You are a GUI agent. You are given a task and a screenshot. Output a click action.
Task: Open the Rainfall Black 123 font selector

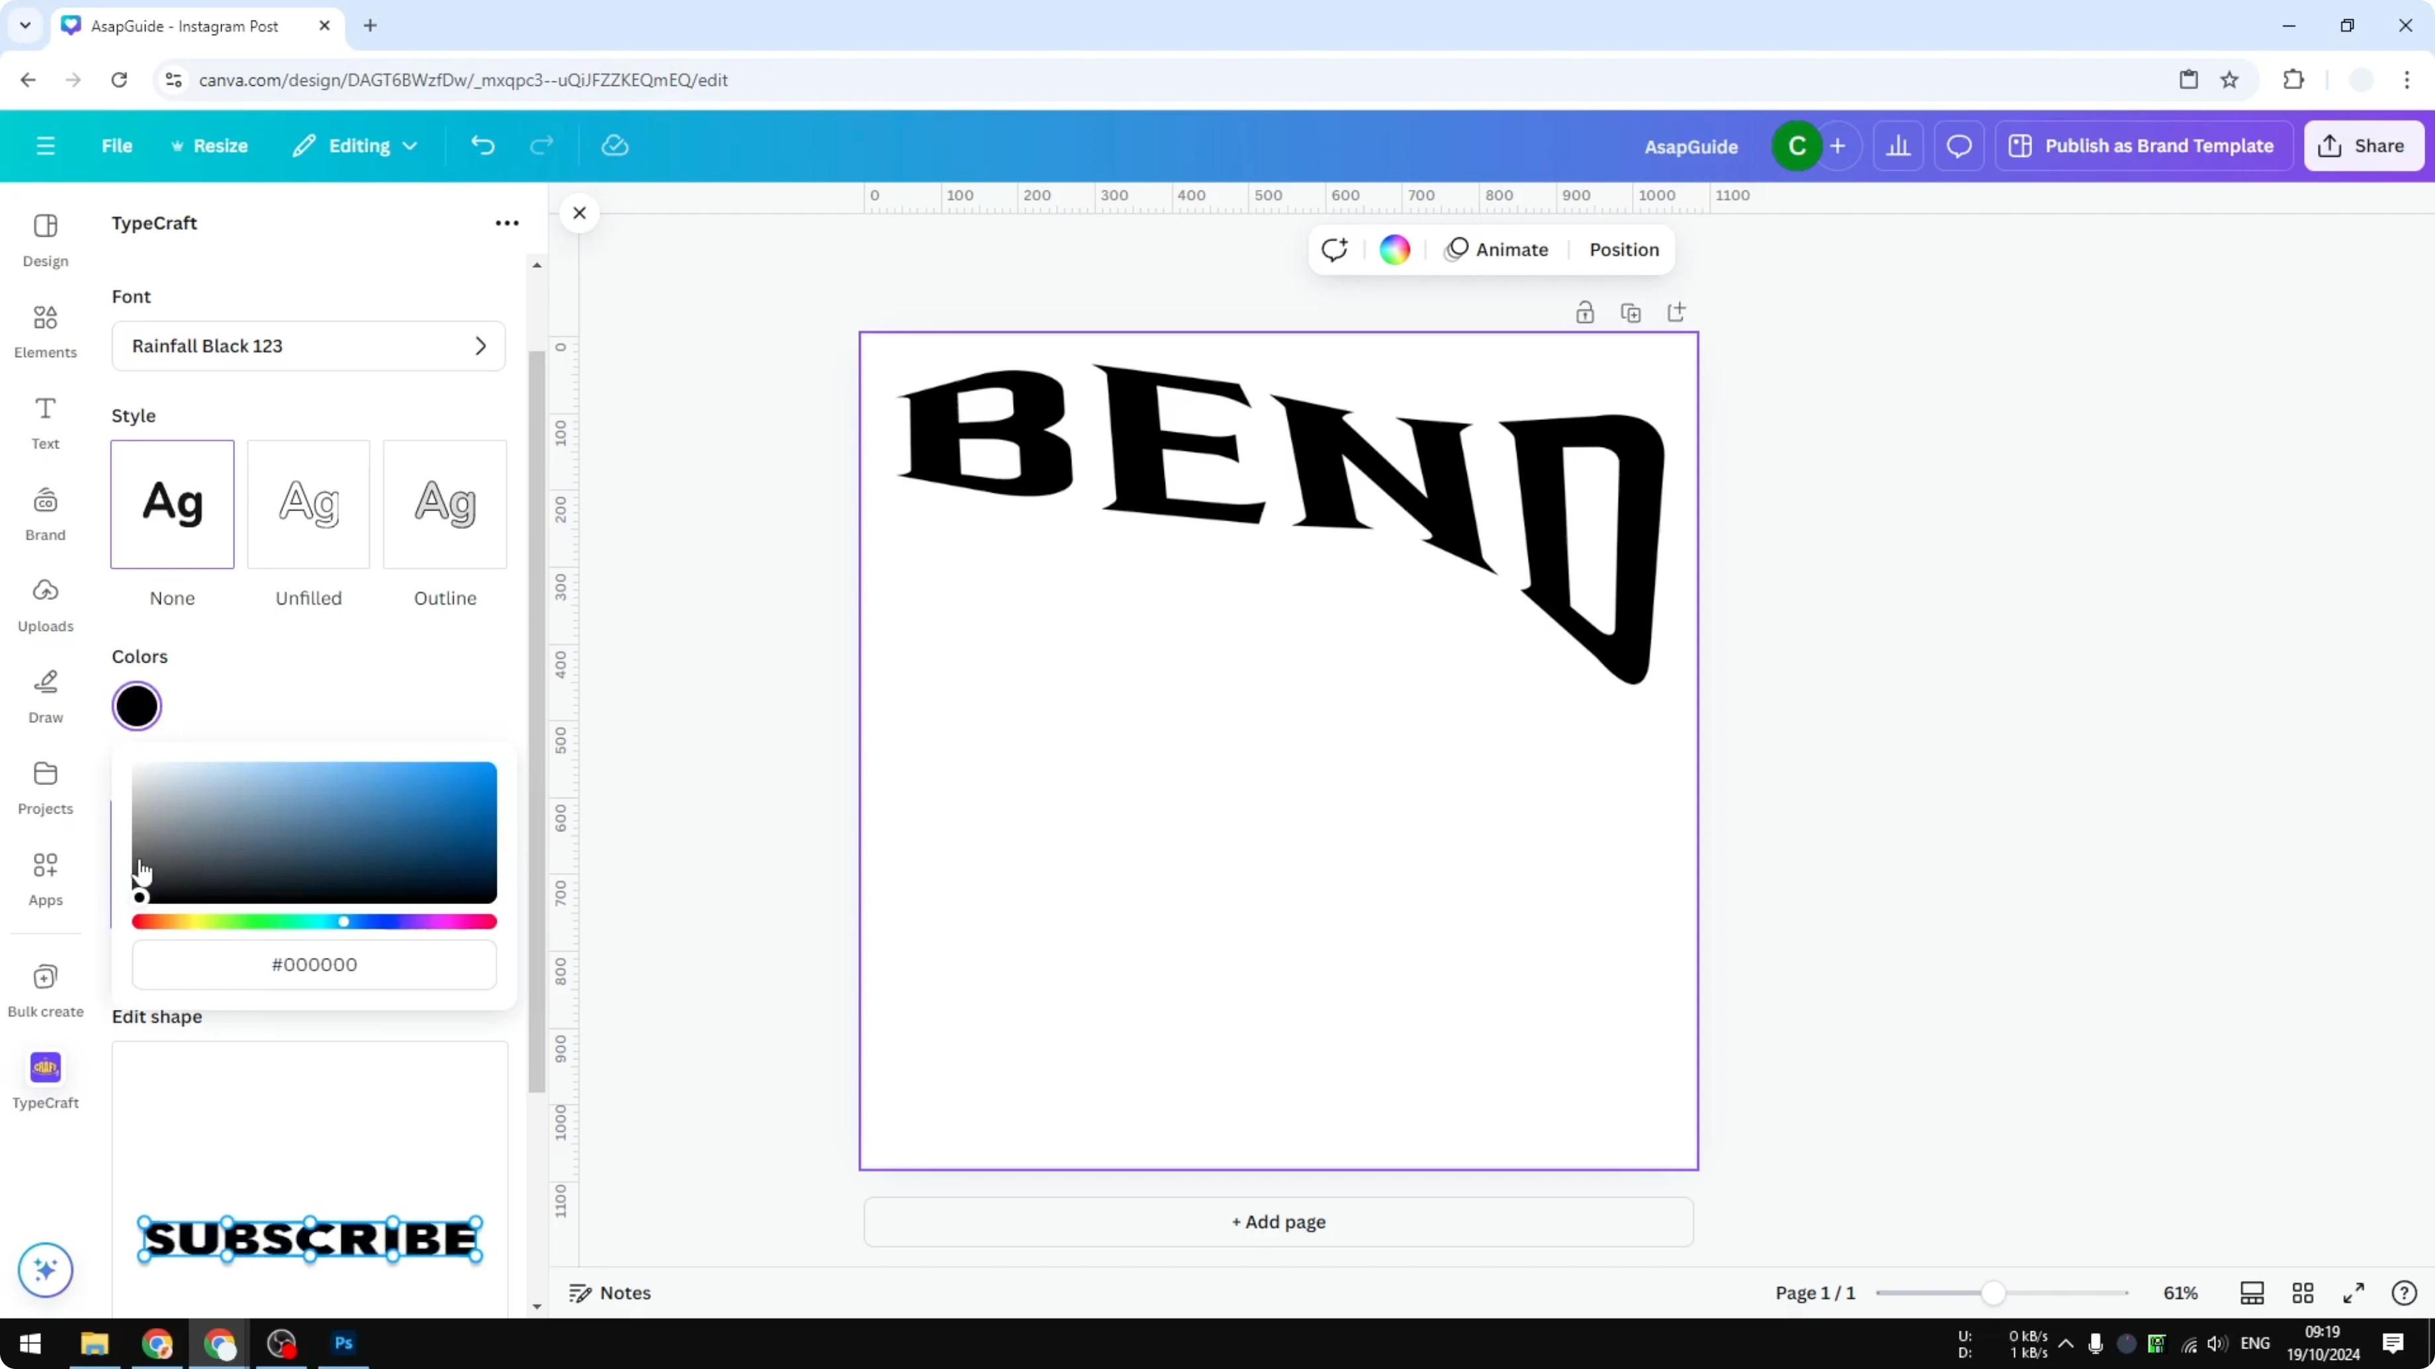[308, 346]
